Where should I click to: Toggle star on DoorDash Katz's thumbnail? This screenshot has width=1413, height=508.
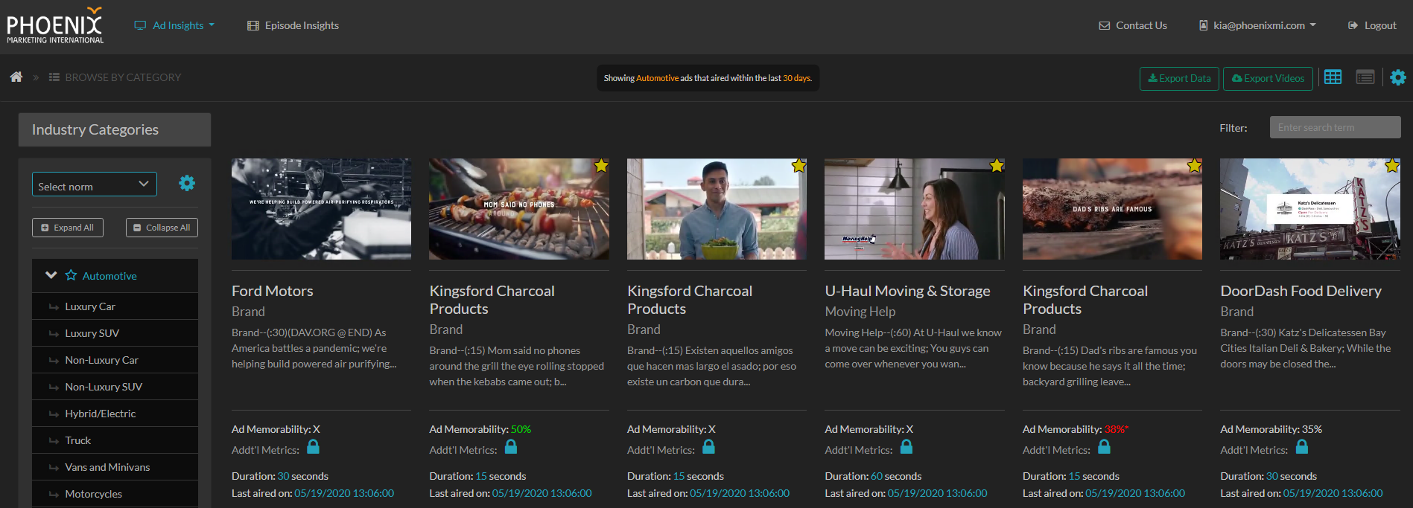(1391, 166)
